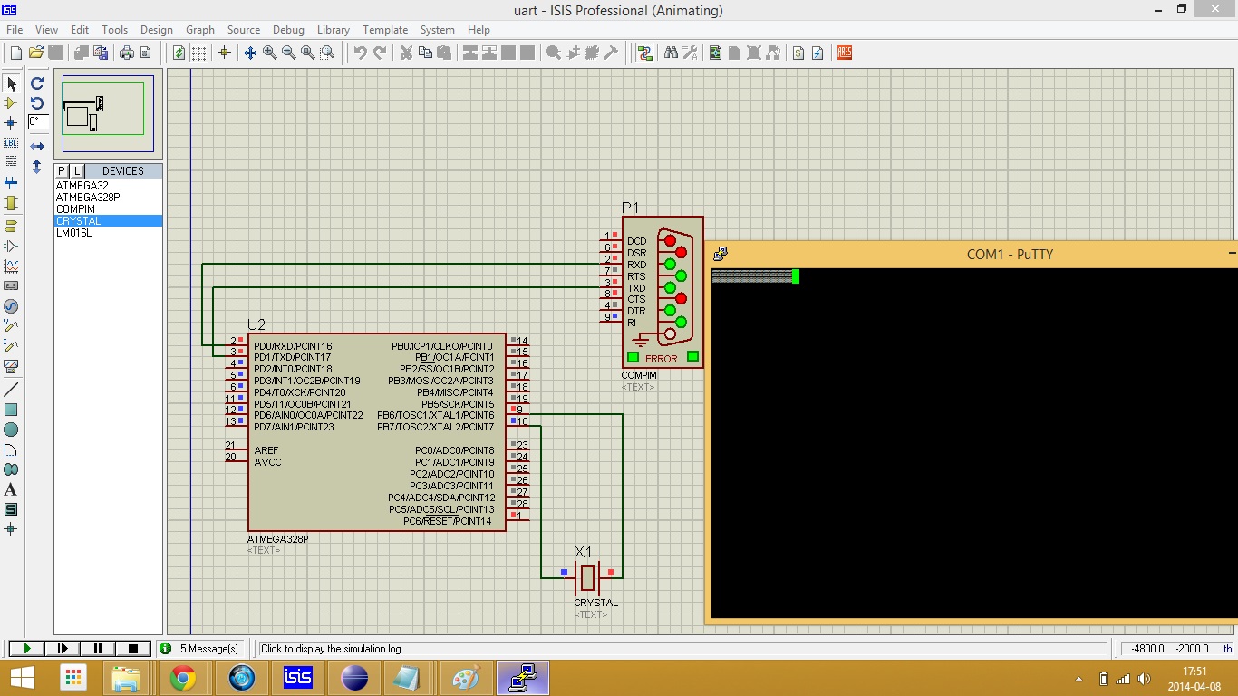
Task: Open Chrome from the Windows taskbar
Action: (183, 678)
